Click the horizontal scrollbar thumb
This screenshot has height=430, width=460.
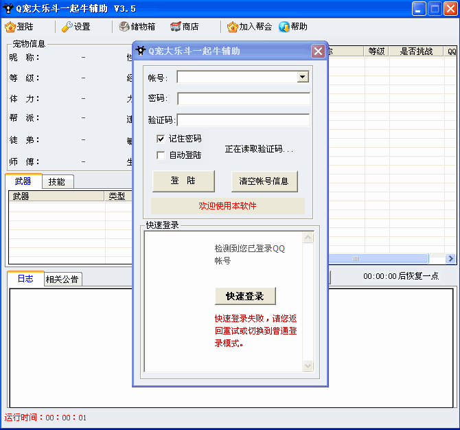pyautogui.click(x=378, y=258)
